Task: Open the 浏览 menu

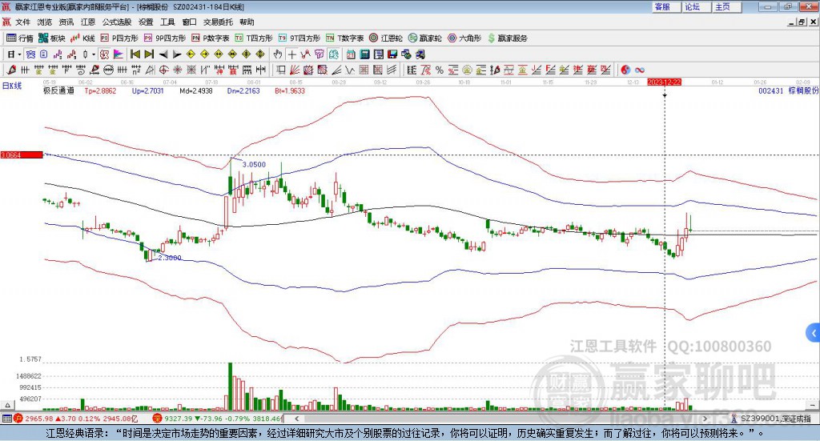Action: click(45, 22)
